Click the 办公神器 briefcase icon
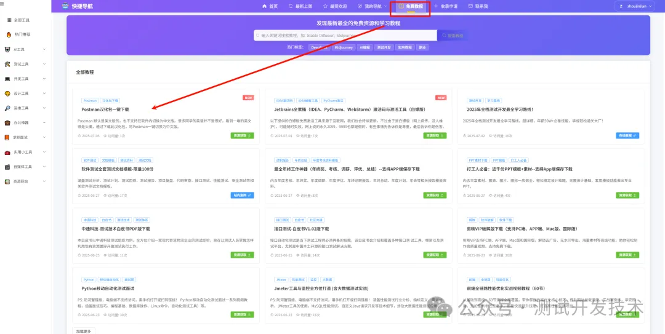 click(x=7, y=123)
